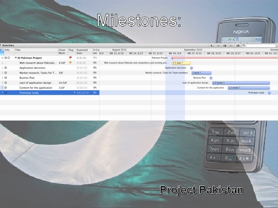
Task: Click the Application decisions milestone diamond in Gantt
Action: [x=192, y=68]
